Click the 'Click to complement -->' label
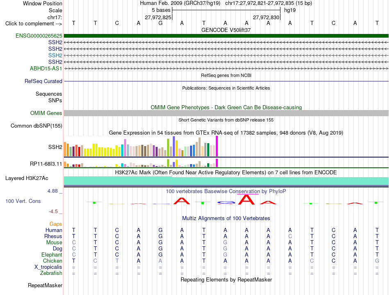 coord(34,24)
